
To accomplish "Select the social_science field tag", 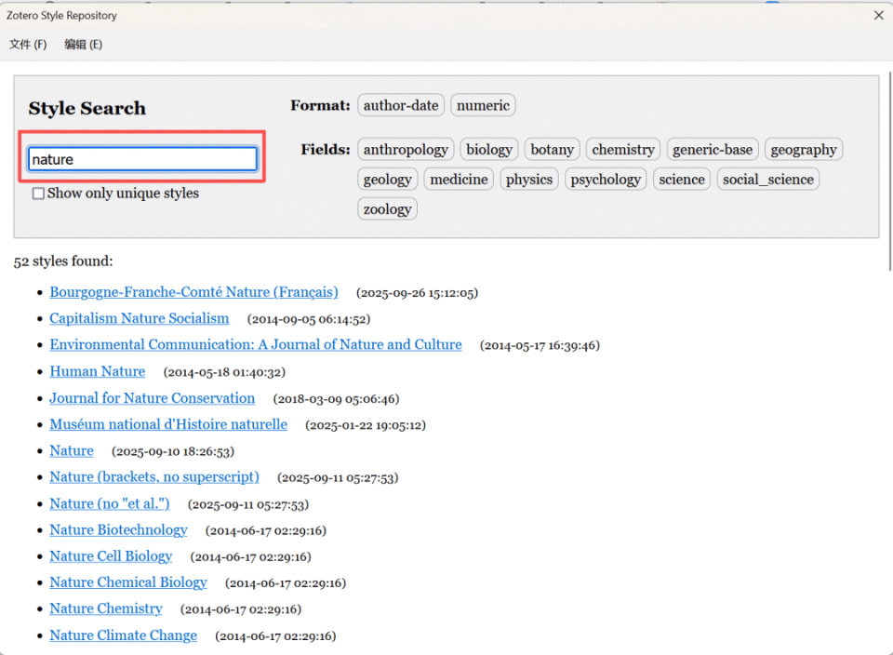I will 768,179.
